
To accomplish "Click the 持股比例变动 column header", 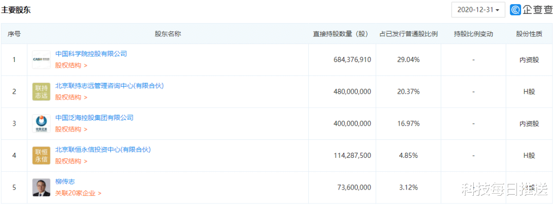I will [x=474, y=34].
